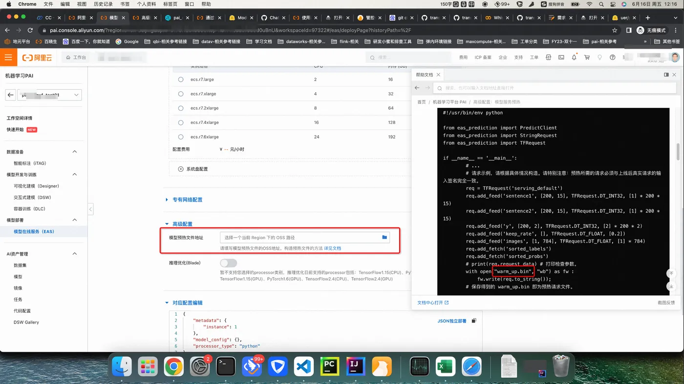Open the shopping cart icon
Image resolution: width=684 pixels, height=384 pixels.
587,58
